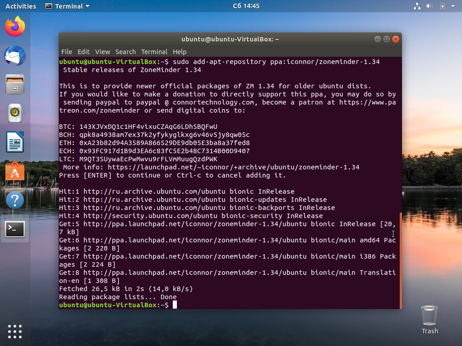Open the Search menu
This screenshot has width=462, height=346.
point(125,52)
